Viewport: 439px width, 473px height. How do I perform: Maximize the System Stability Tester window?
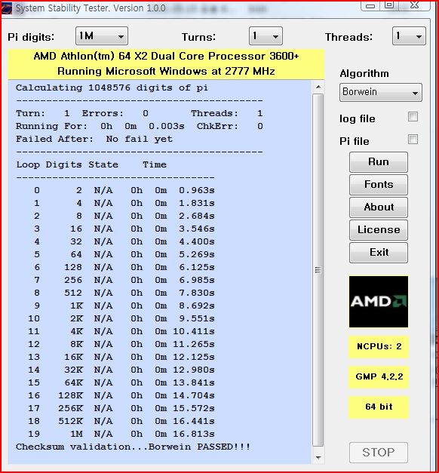tap(389, 5)
